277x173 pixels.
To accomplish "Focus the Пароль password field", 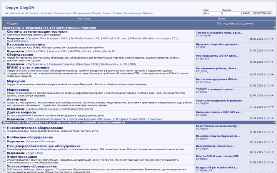I will click(231, 13).
